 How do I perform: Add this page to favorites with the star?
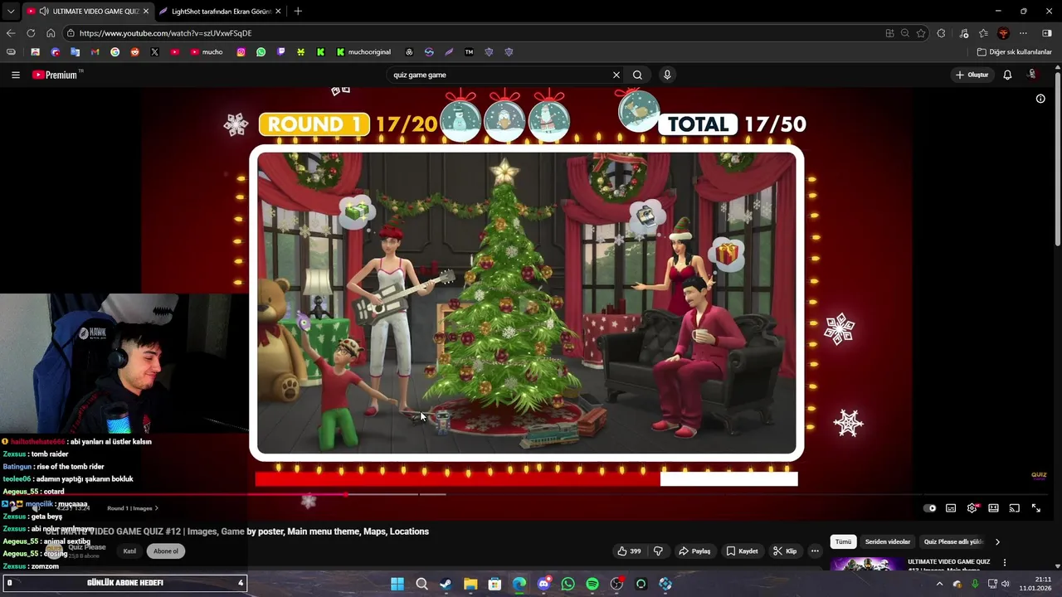[921, 33]
